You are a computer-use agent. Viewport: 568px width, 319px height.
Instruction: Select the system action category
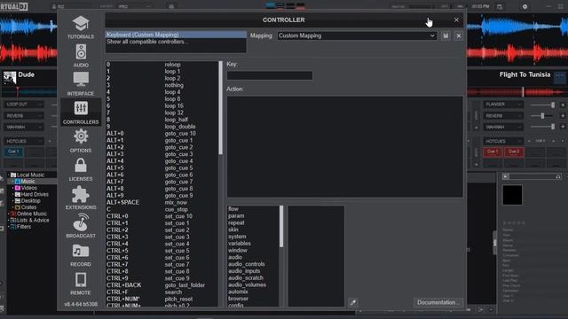253,237
